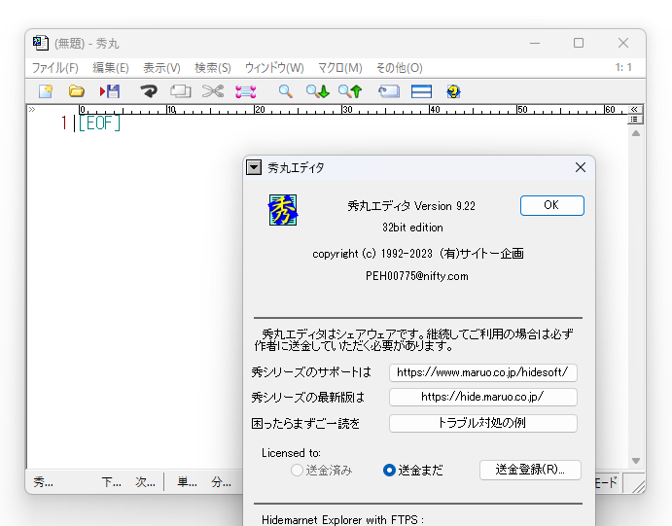Minimize the 秀丸 main window
Image resolution: width=672 pixels, height=526 pixels.
pos(535,43)
